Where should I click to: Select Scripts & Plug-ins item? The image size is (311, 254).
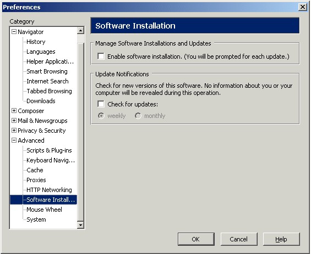(49, 150)
